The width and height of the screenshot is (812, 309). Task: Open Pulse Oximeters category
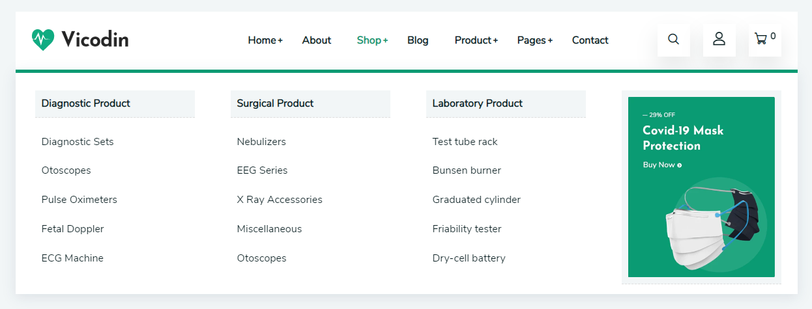point(80,200)
